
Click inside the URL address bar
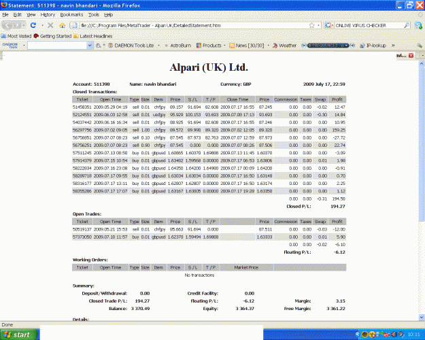coord(194,25)
